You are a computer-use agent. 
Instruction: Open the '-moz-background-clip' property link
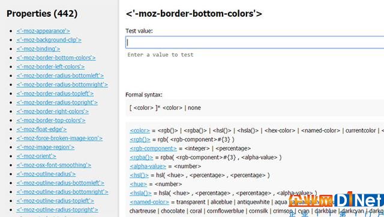click(49, 40)
